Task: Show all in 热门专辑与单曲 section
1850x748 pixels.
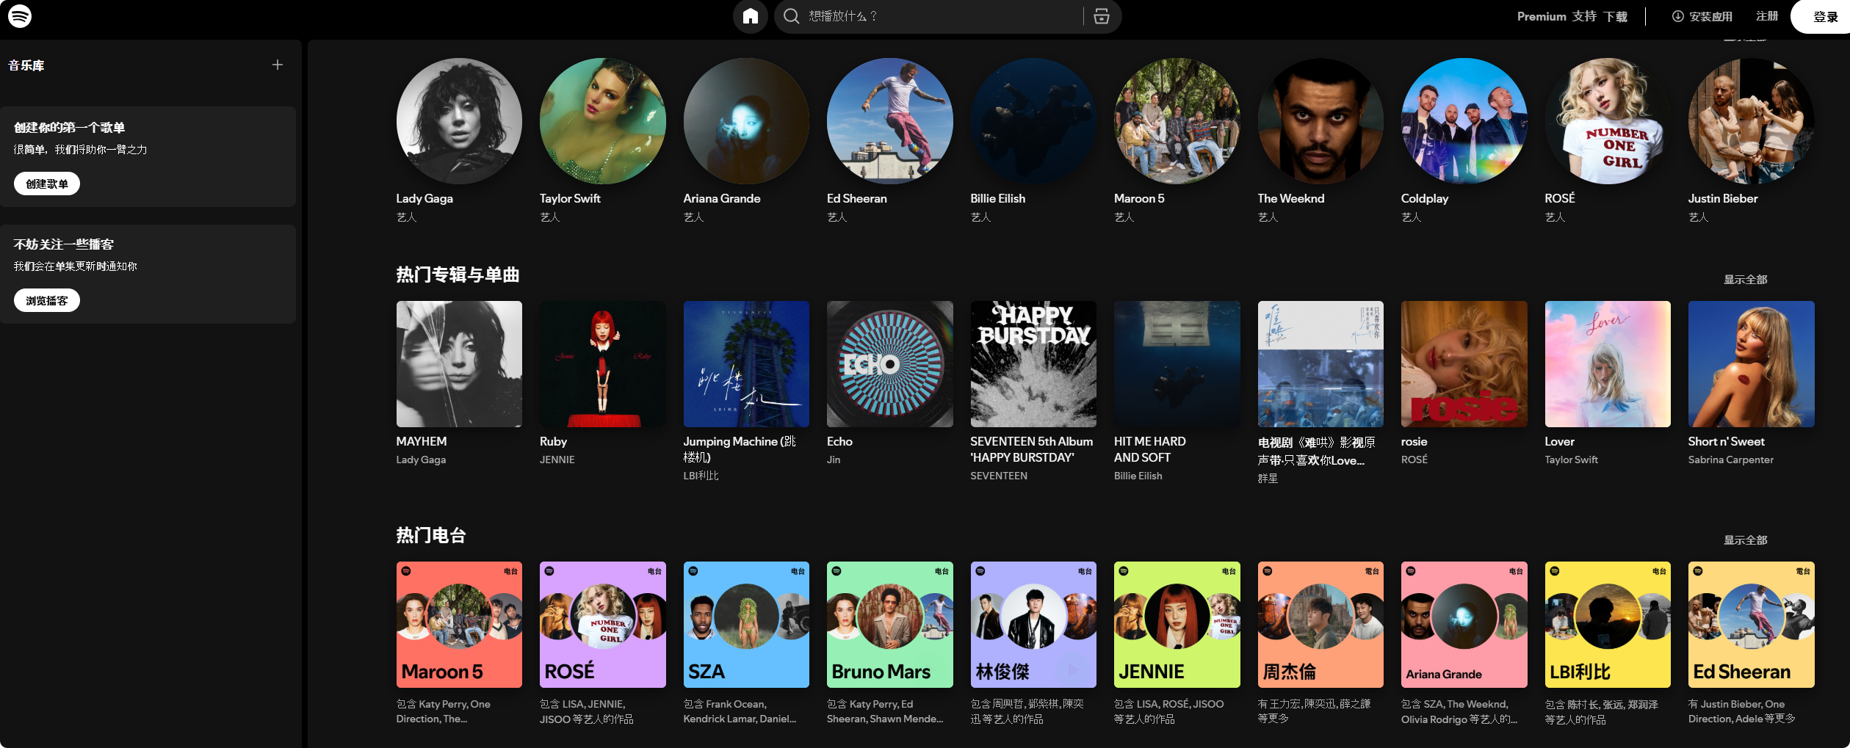Action: click(x=1745, y=280)
